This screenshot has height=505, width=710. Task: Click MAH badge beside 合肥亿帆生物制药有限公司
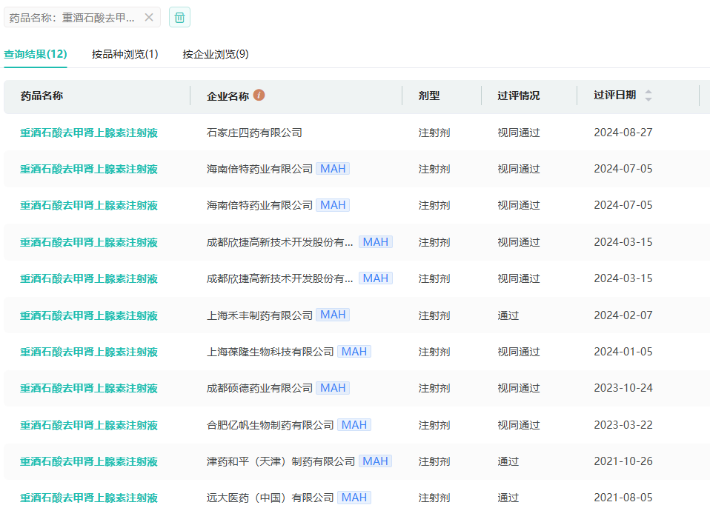point(354,425)
